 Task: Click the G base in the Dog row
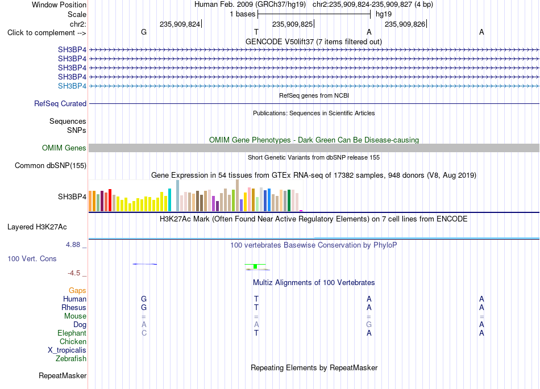369,325
